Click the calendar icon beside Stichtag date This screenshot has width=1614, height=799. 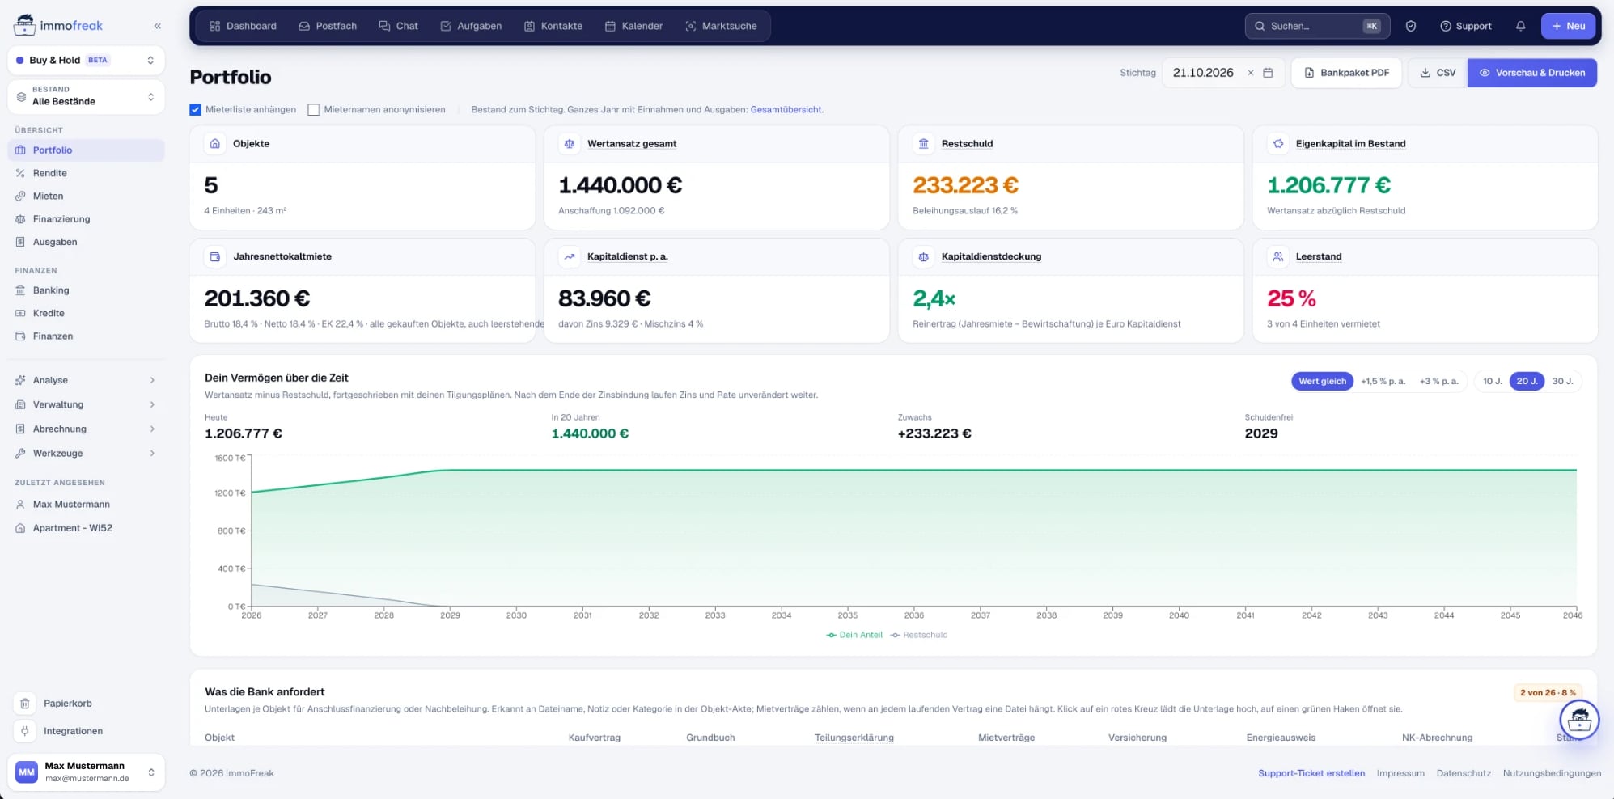(1268, 73)
